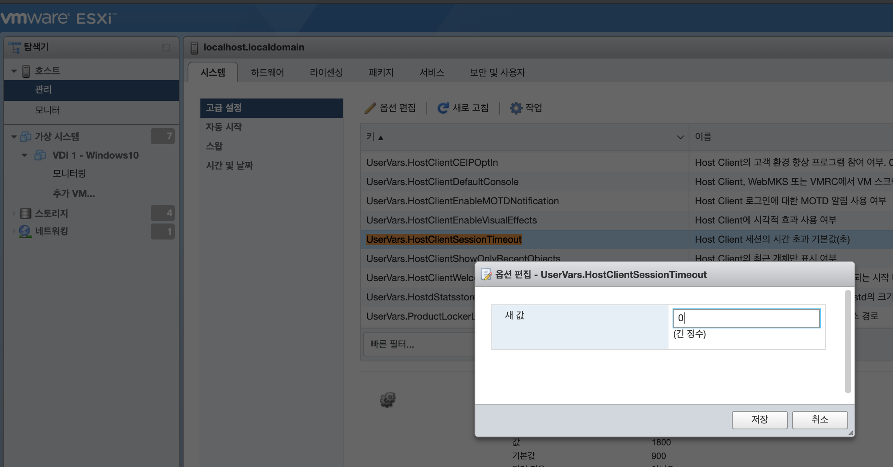Click the new value input field
Viewport: 893px width, 467px height.
pyautogui.click(x=746, y=318)
